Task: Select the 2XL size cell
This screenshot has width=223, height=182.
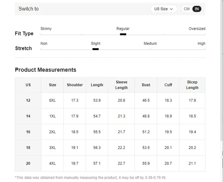Action: point(52,132)
